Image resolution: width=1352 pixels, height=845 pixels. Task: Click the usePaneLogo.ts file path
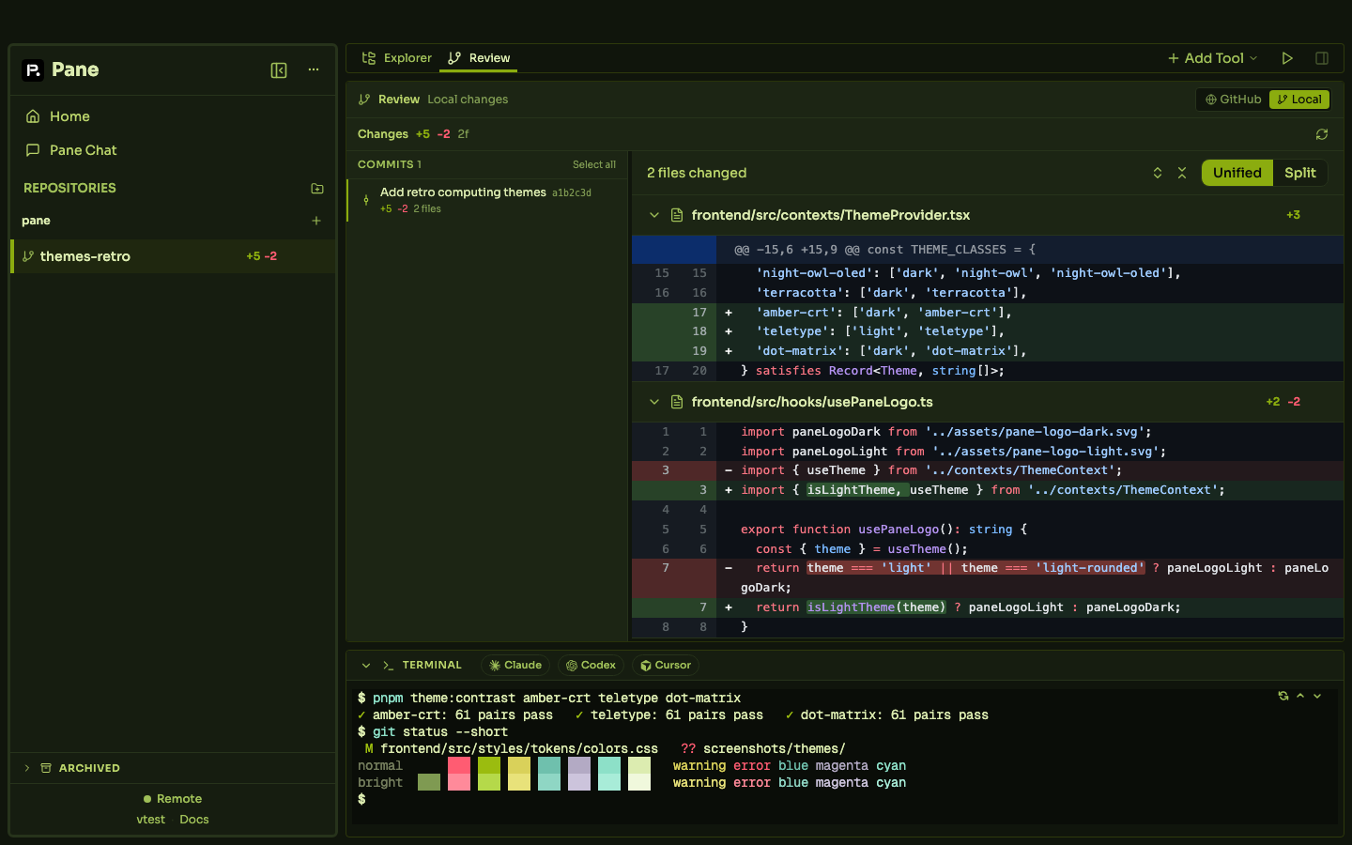(x=812, y=402)
